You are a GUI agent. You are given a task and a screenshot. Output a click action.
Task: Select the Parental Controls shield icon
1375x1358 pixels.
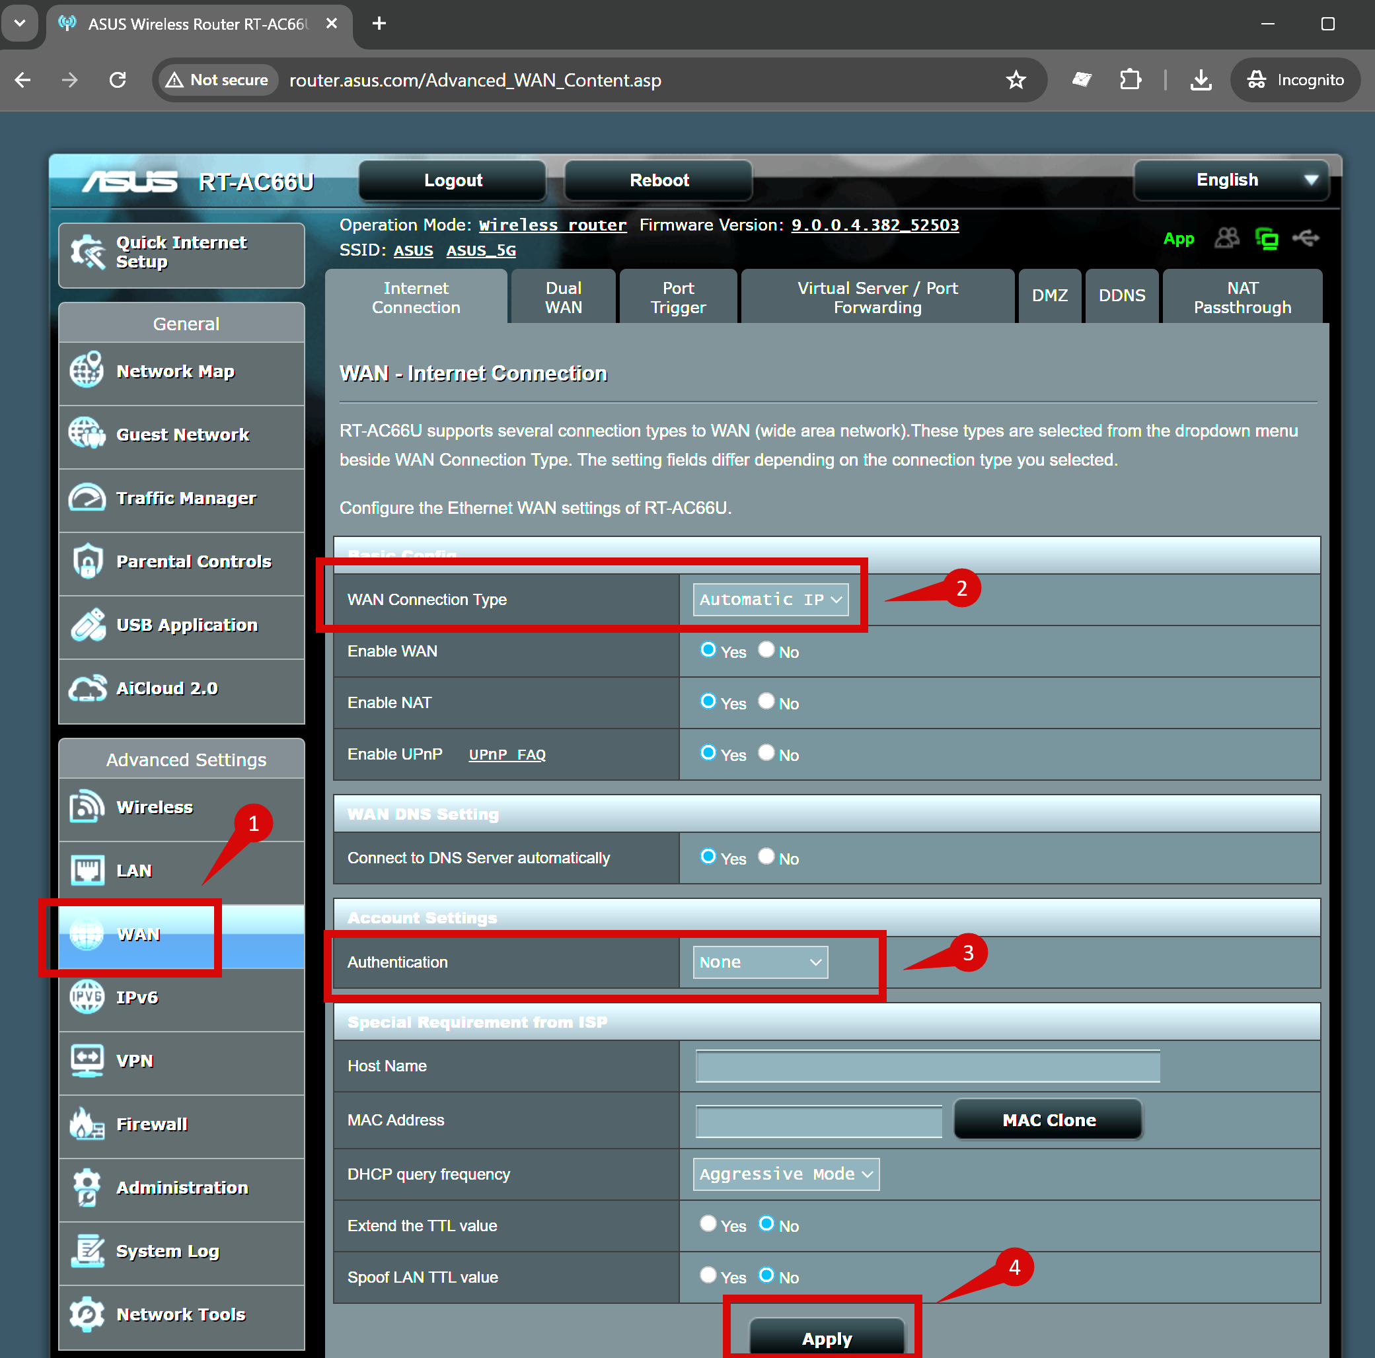coord(87,561)
